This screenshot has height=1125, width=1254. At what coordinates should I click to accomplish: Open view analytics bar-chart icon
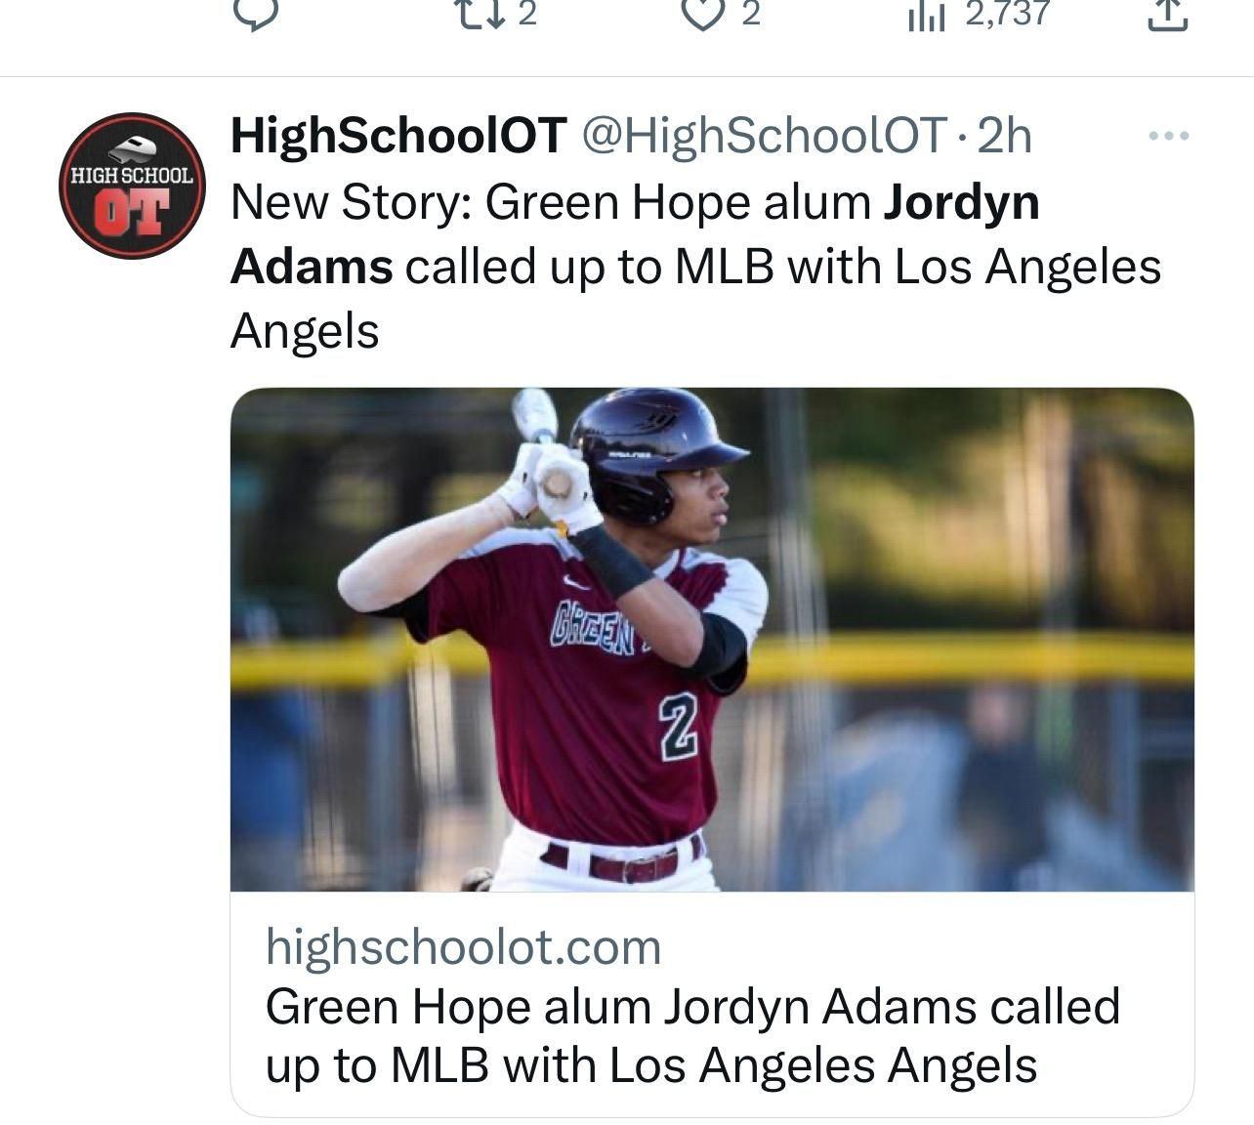click(x=926, y=14)
